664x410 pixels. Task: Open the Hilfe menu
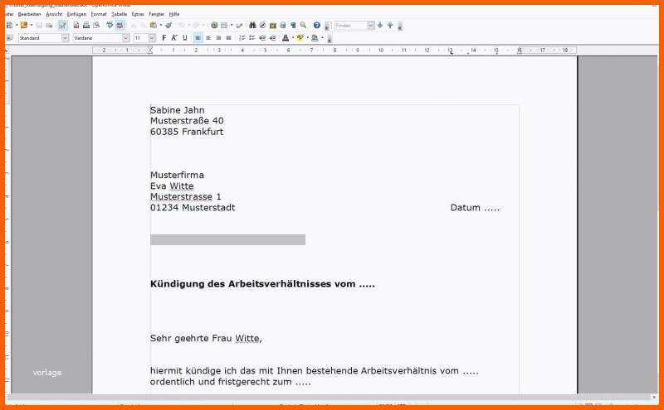pos(174,14)
